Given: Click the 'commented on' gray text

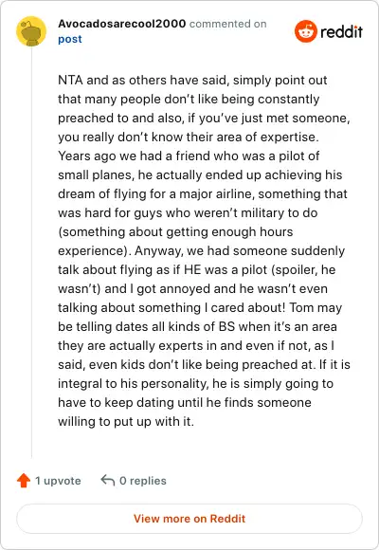Looking at the screenshot, I should tap(228, 24).
